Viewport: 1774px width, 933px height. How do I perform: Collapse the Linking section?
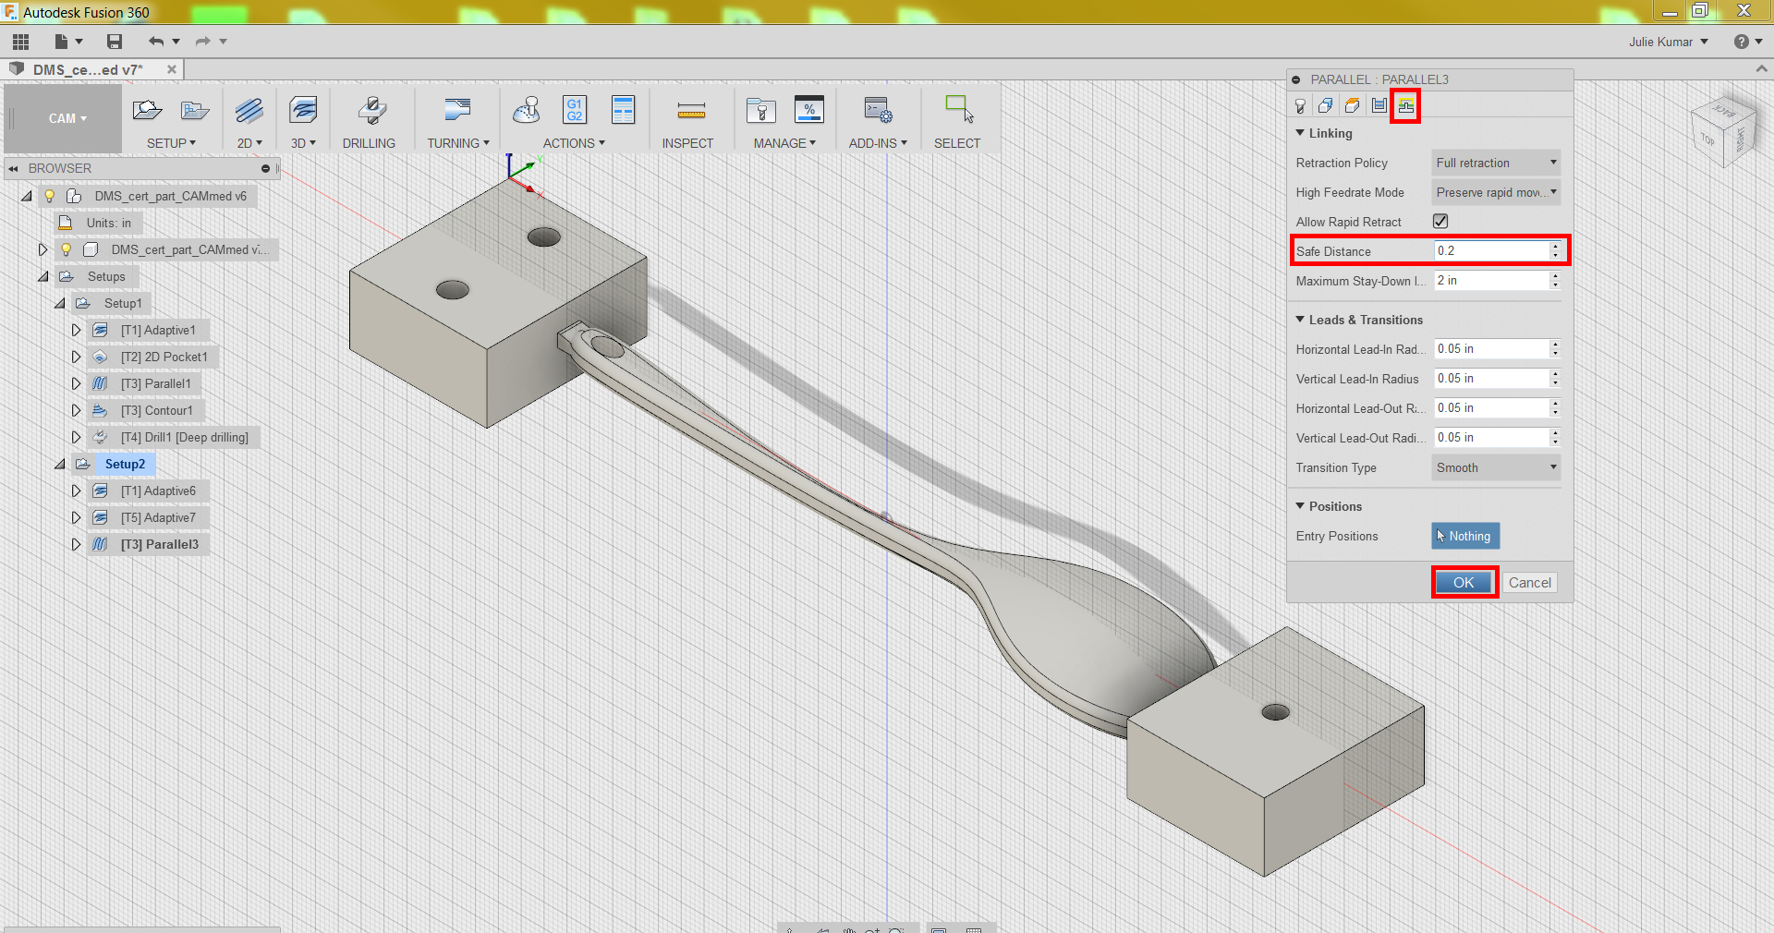click(1300, 133)
